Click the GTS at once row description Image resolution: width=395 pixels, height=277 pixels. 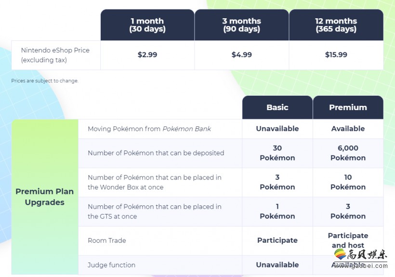(155, 212)
